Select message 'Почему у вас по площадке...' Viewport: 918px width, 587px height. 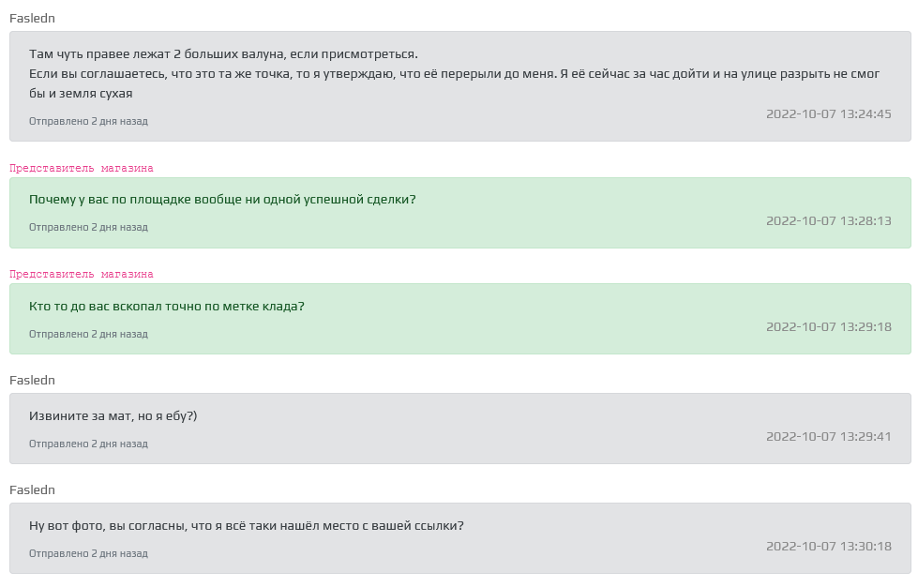point(222,200)
